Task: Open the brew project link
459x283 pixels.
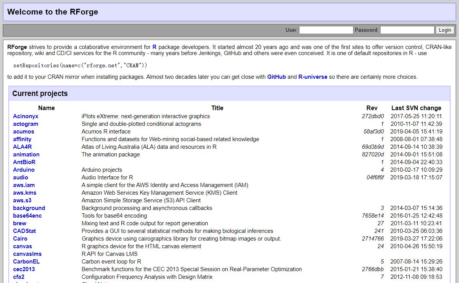Action: pos(20,223)
